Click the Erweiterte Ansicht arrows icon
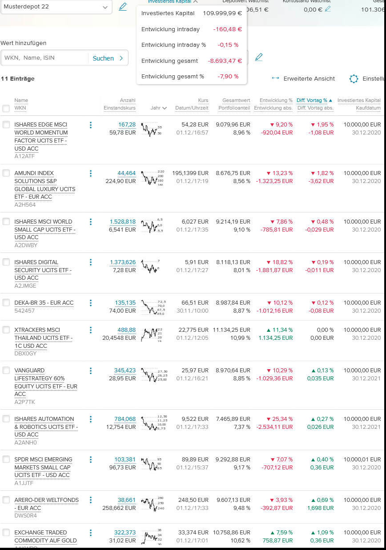Viewport: 386px width, 550px height. (275, 79)
